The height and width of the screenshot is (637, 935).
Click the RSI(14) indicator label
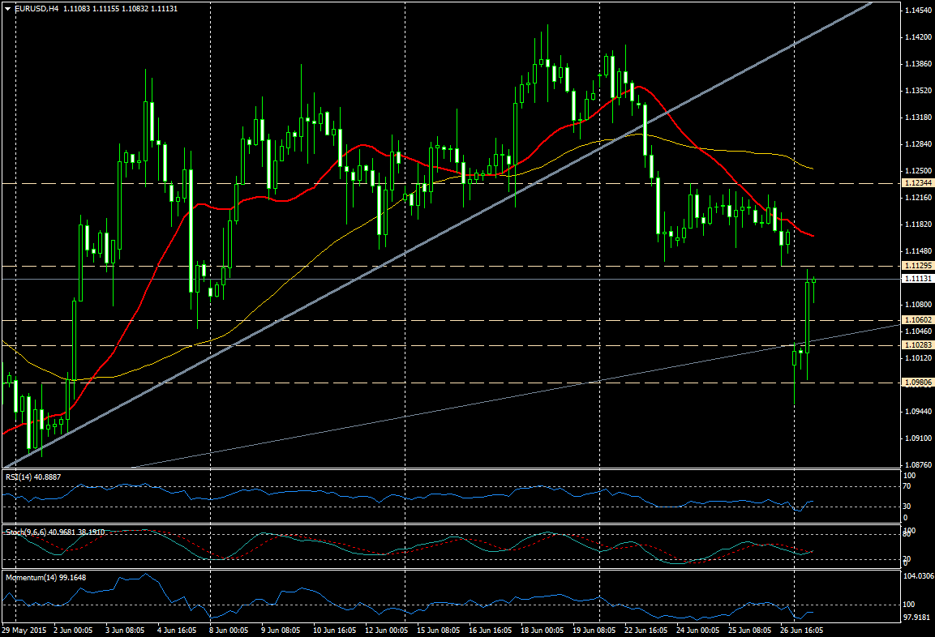point(24,477)
